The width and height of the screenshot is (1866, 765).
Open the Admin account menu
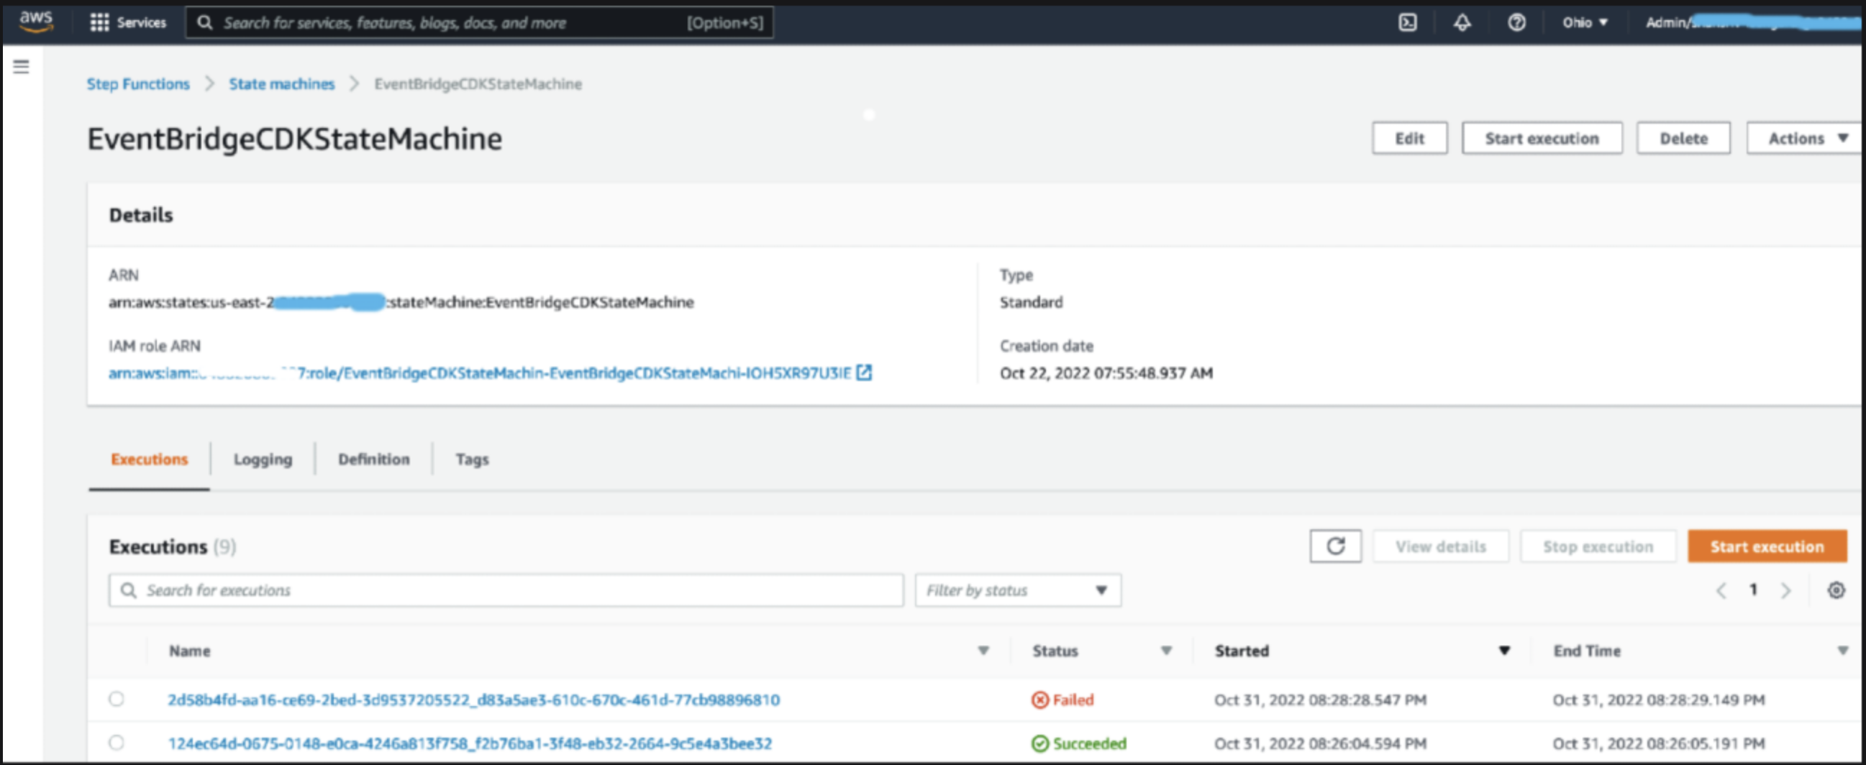[x=1752, y=22]
